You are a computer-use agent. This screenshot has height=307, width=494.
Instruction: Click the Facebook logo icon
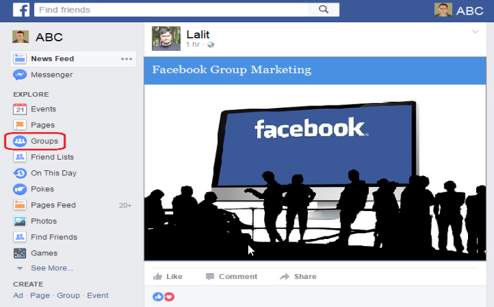(x=21, y=10)
